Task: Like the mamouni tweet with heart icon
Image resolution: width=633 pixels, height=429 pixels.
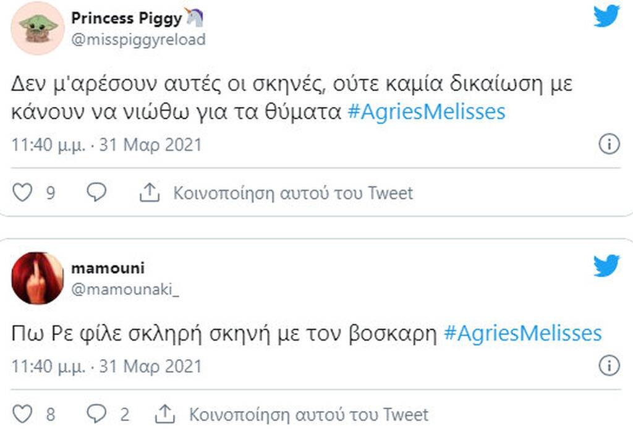Action: [22, 414]
